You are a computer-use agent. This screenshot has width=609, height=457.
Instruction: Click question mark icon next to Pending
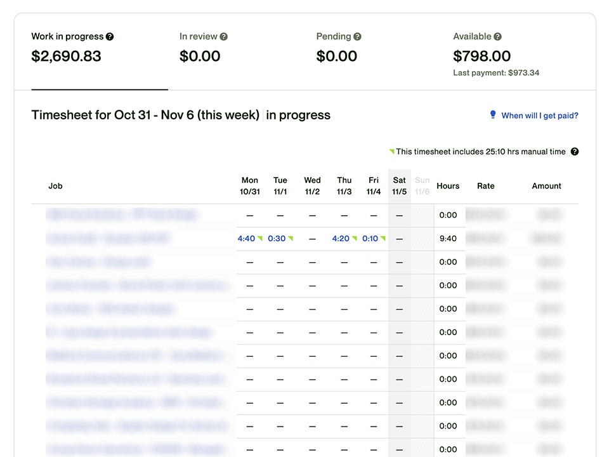coord(357,37)
